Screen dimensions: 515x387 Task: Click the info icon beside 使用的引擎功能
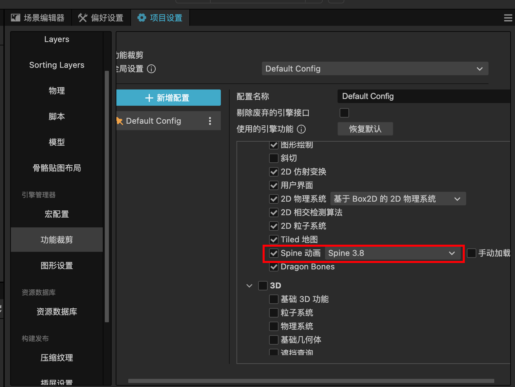[x=301, y=129]
